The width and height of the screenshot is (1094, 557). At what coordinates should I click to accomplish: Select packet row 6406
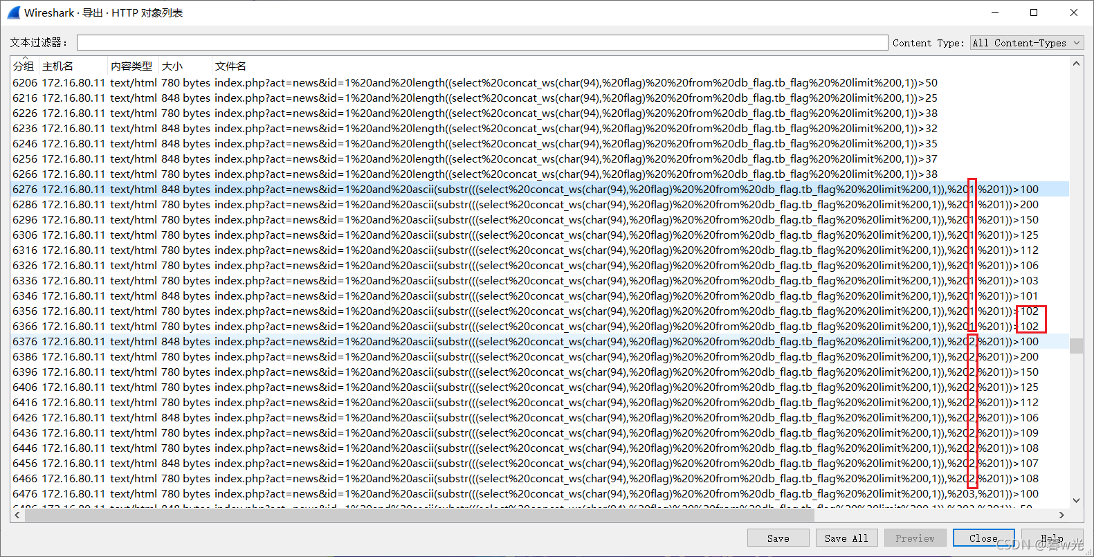[540, 387]
